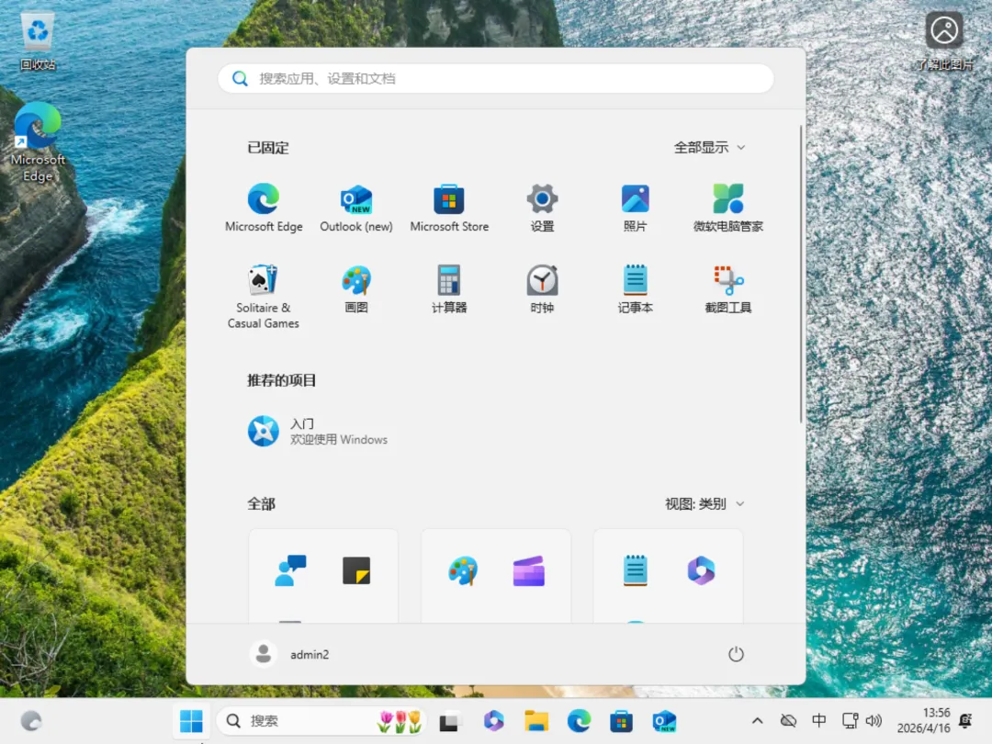The image size is (992, 744).
Task: Open the volume speaker tray icon
Action: click(874, 721)
